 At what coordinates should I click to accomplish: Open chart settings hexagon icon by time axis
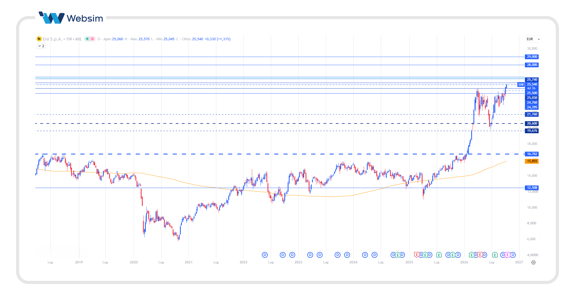coord(533,262)
